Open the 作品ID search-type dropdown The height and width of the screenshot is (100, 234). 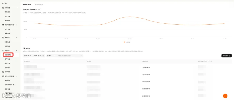pos(51,56)
